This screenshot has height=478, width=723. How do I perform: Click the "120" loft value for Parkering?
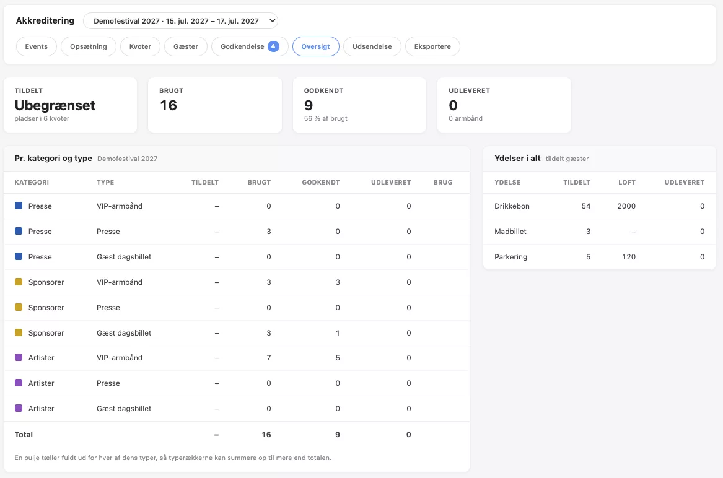629,257
